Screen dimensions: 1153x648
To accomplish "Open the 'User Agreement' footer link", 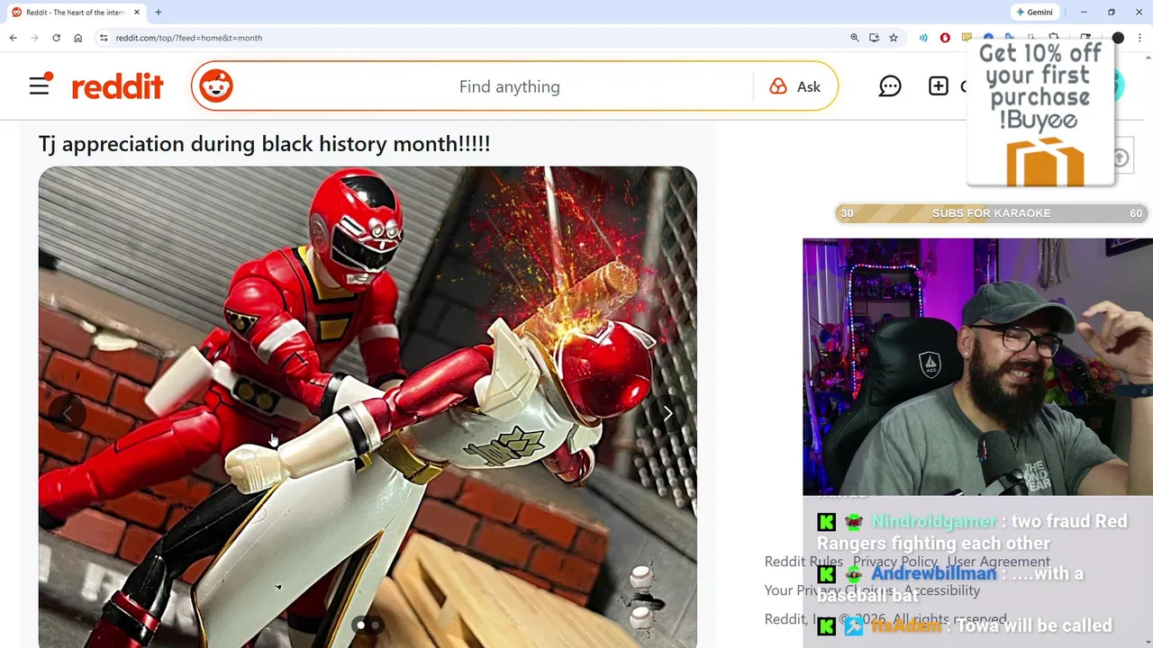I will pos(998,562).
